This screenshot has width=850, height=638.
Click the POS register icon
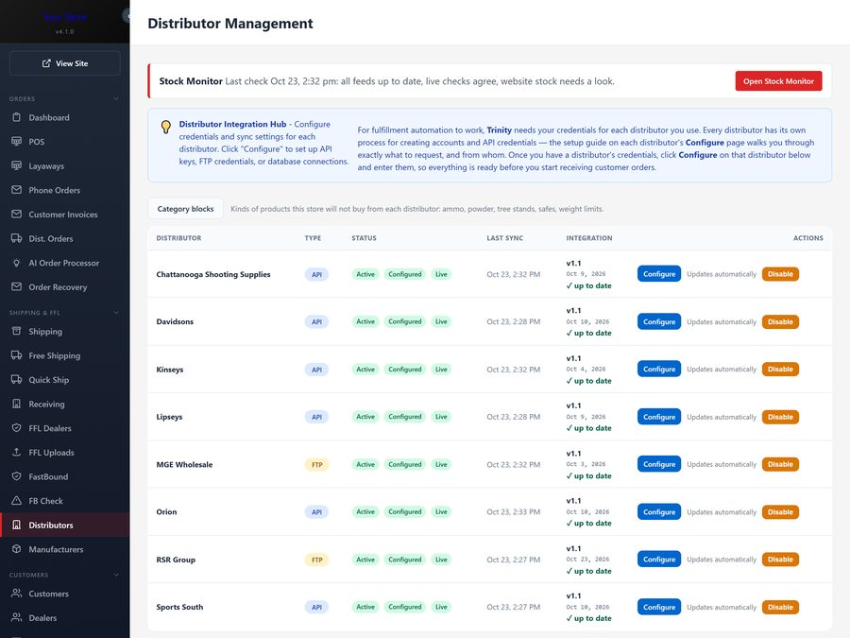click(16, 141)
